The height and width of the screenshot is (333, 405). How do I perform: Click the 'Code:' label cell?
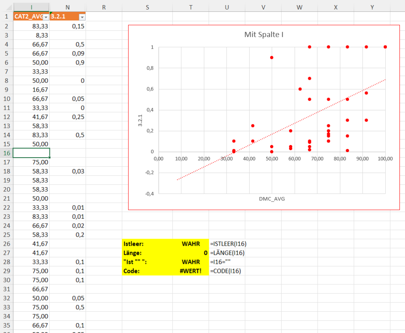[x=147, y=271]
